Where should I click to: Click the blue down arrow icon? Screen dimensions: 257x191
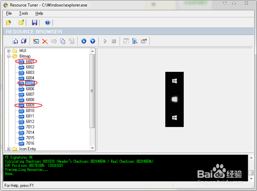tap(84, 41)
